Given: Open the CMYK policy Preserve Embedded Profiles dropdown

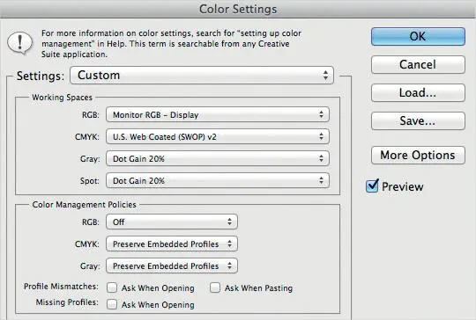Looking at the screenshot, I should (x=172, y=244).
